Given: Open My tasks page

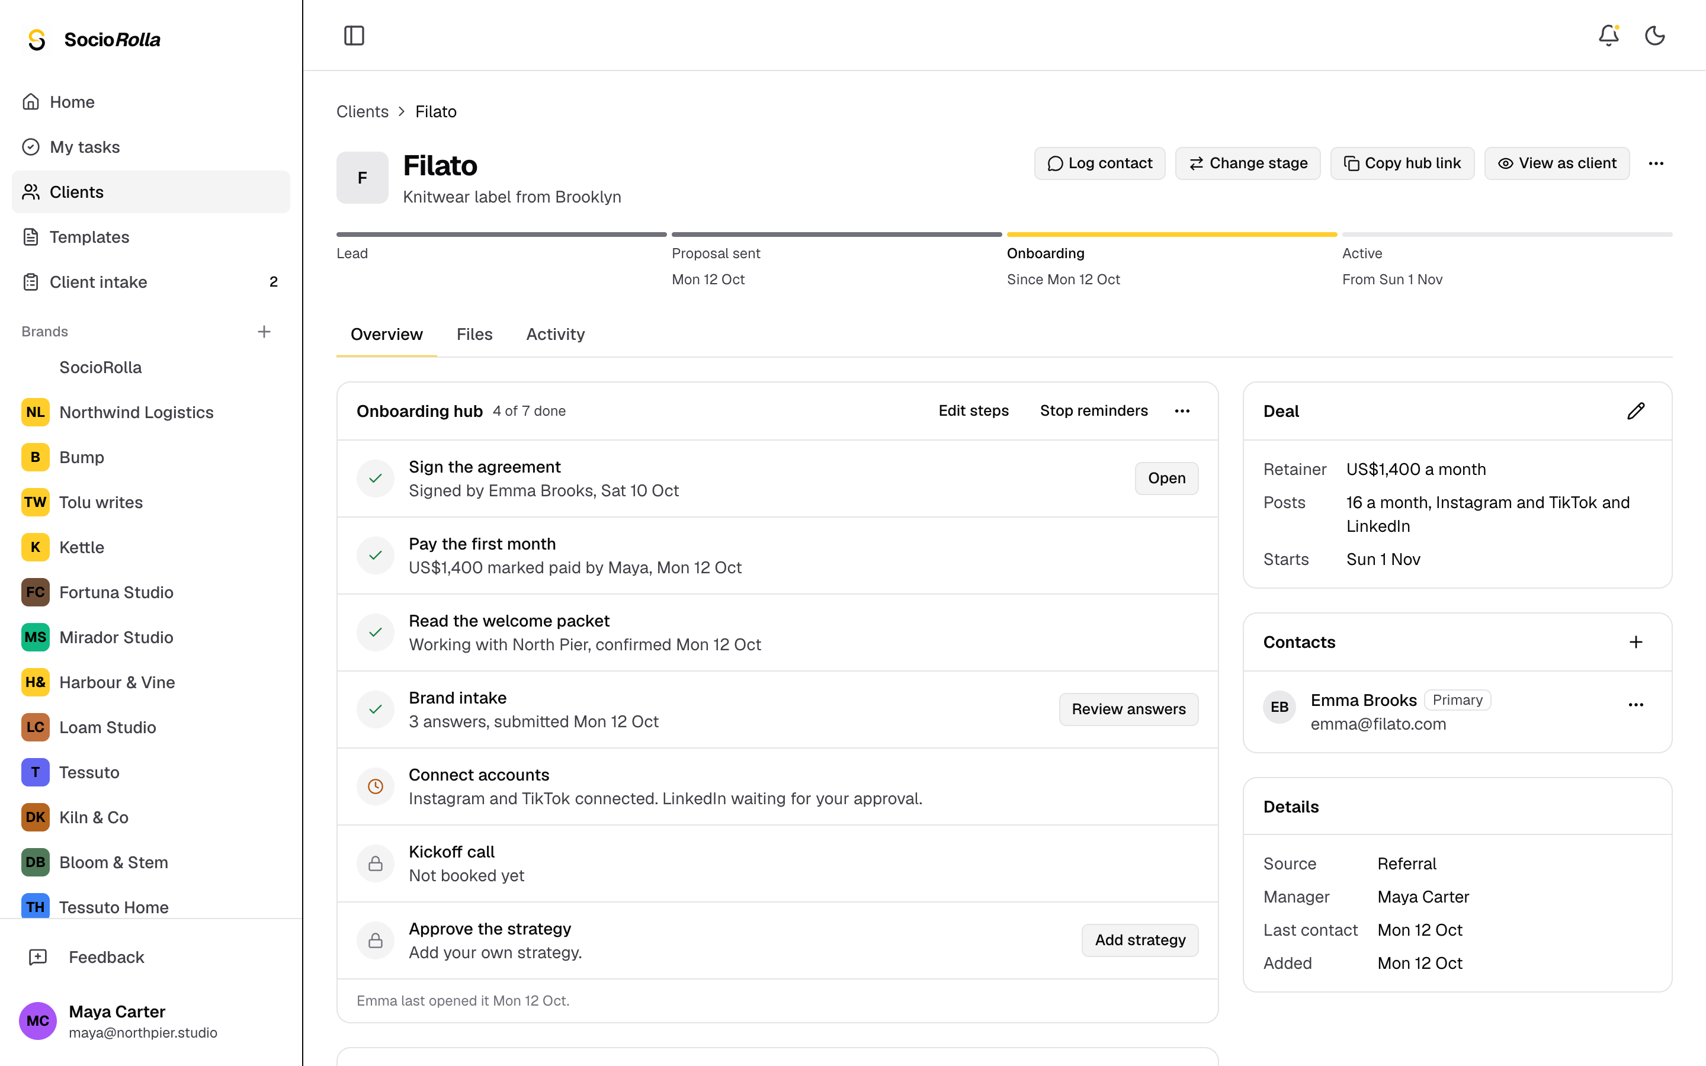Looking at the screenshot, I should click(x=151, y=147).
